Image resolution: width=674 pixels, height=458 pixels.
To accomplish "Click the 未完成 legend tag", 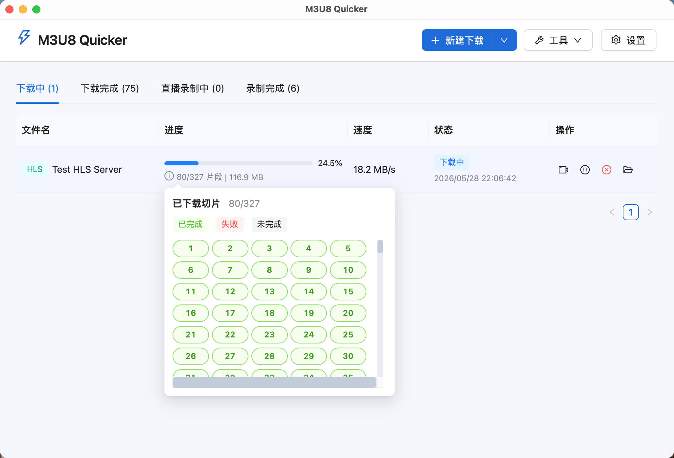I will tap(269, 224).
